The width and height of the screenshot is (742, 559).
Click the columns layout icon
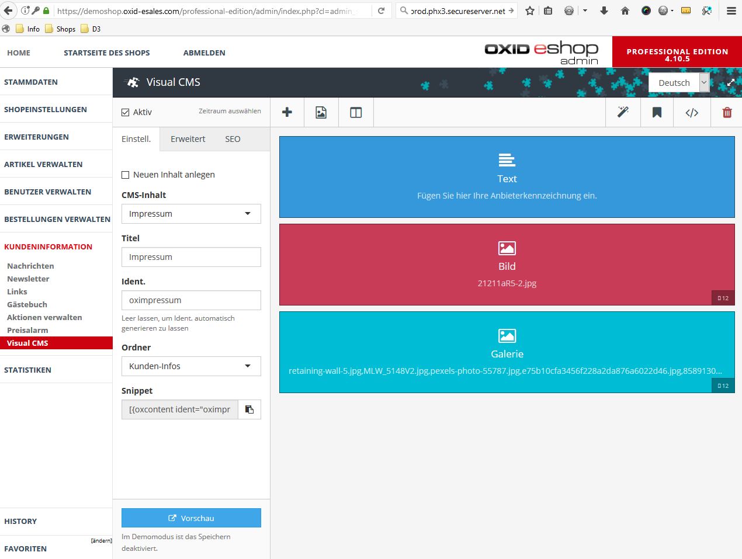(356, 112)
